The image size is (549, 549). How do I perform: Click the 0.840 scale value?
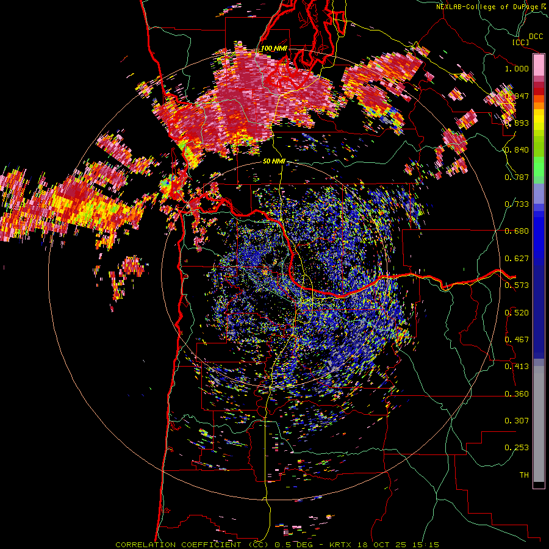(x=517, y=150)
